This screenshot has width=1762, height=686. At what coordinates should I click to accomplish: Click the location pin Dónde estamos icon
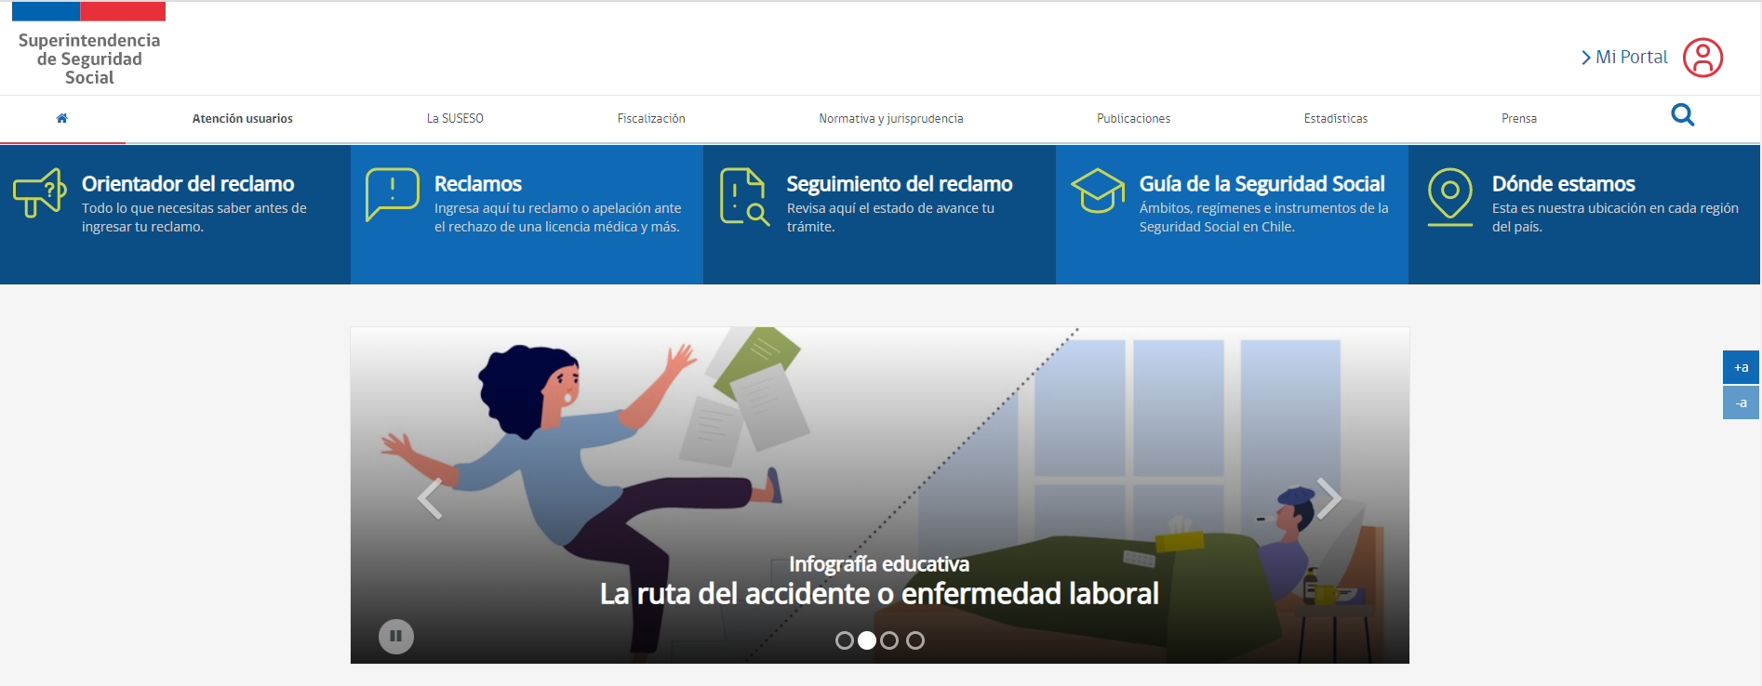pyautogui.click(x=1449, y=196)
